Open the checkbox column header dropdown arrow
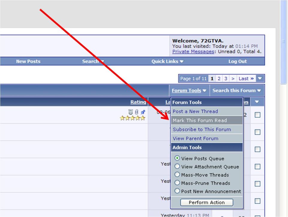Viewport: 288px width, 217px height. [x=257, y=102]
